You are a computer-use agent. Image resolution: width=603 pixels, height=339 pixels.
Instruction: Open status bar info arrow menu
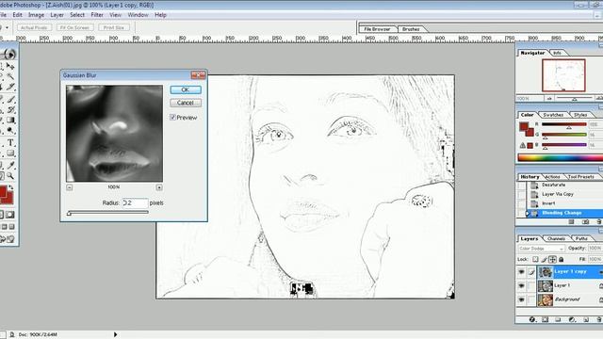[x=115, y=334]
